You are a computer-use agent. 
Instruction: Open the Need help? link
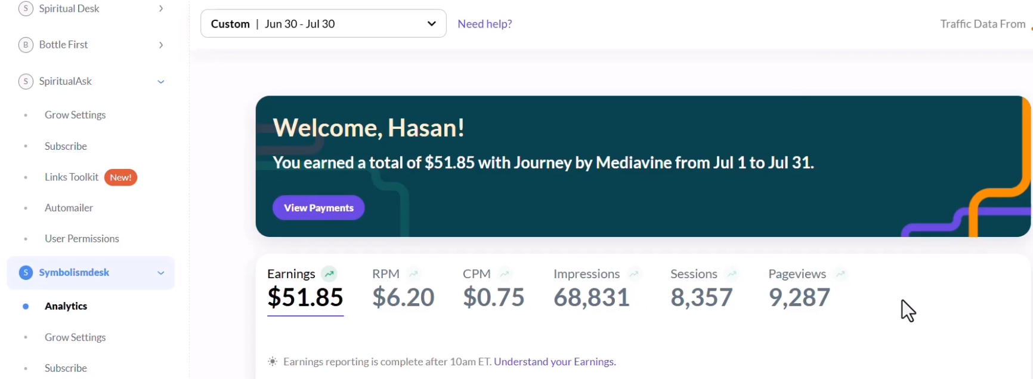[485, 24]
